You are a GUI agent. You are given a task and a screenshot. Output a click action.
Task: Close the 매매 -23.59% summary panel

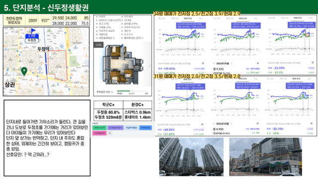313,63
